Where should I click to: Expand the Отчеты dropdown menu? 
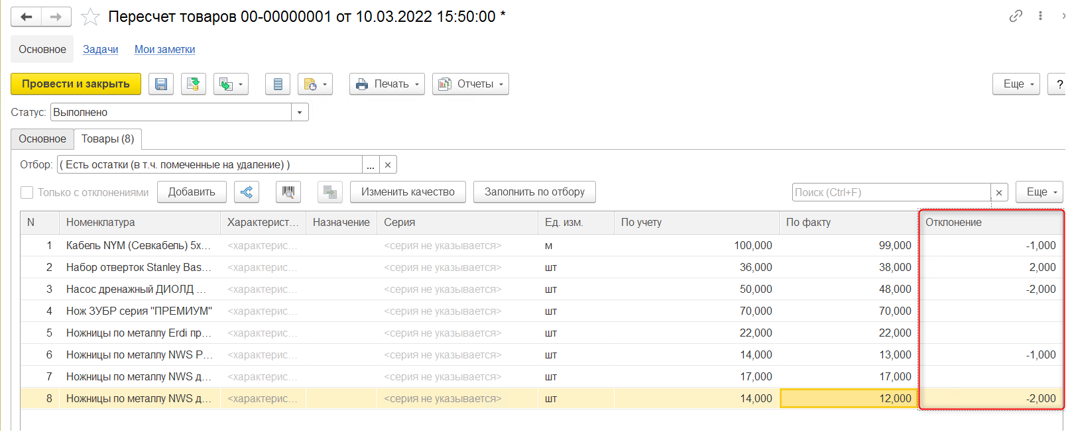coord(471,84)
